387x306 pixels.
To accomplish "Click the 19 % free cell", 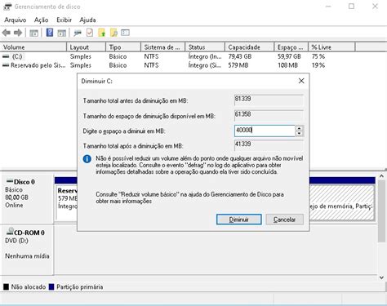I will click(318, 65).
